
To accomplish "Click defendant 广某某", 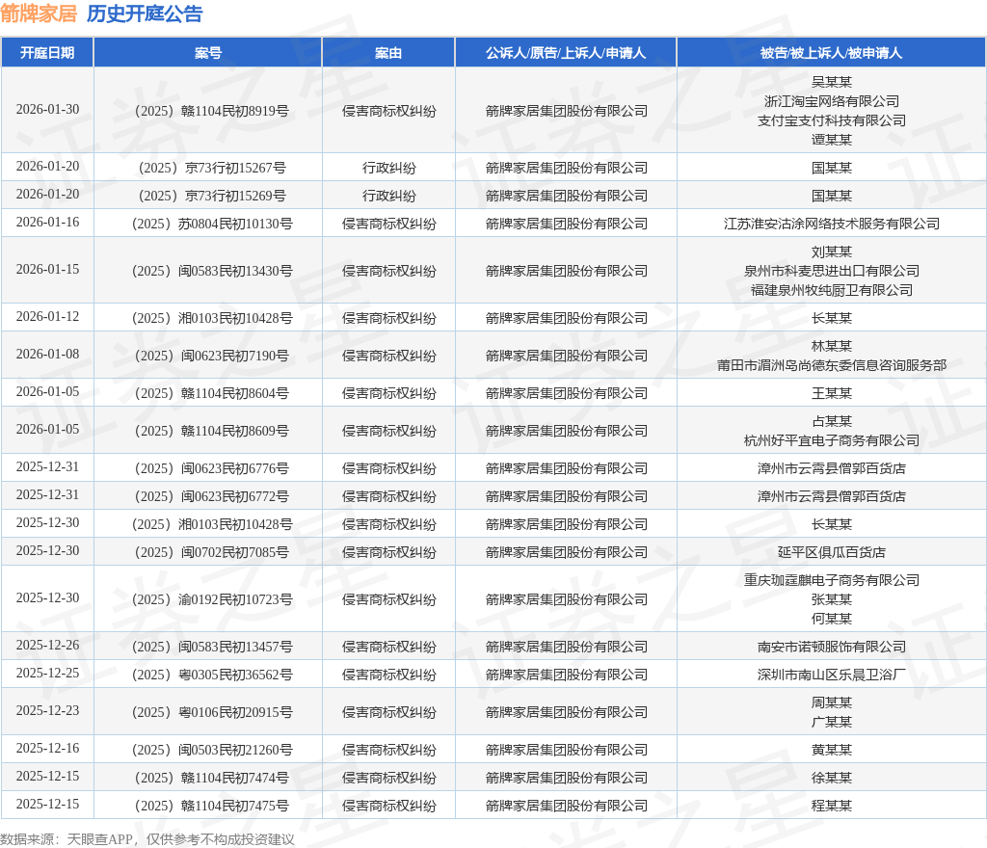I will (x=832, y=722).
